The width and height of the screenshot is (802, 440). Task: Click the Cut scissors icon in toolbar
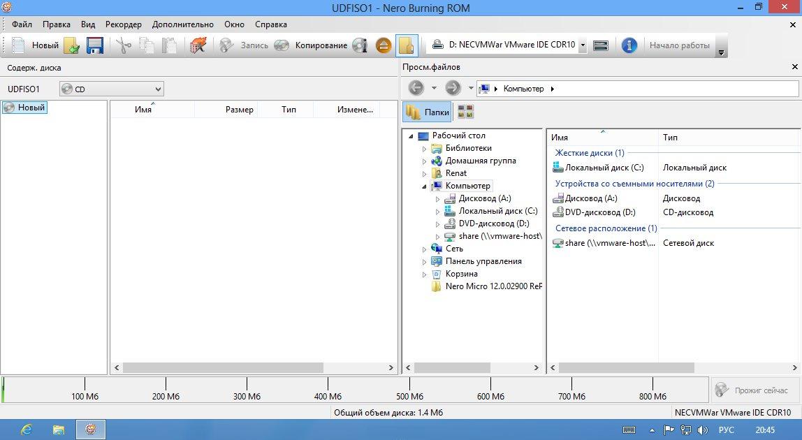click(123, 45)
